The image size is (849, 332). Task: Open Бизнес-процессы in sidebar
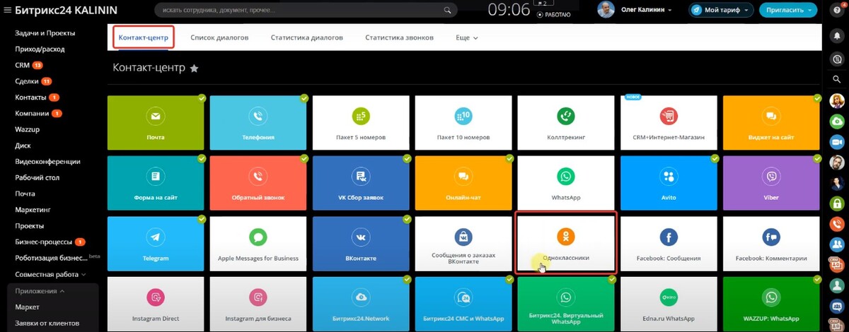click(x=43, y=242)
